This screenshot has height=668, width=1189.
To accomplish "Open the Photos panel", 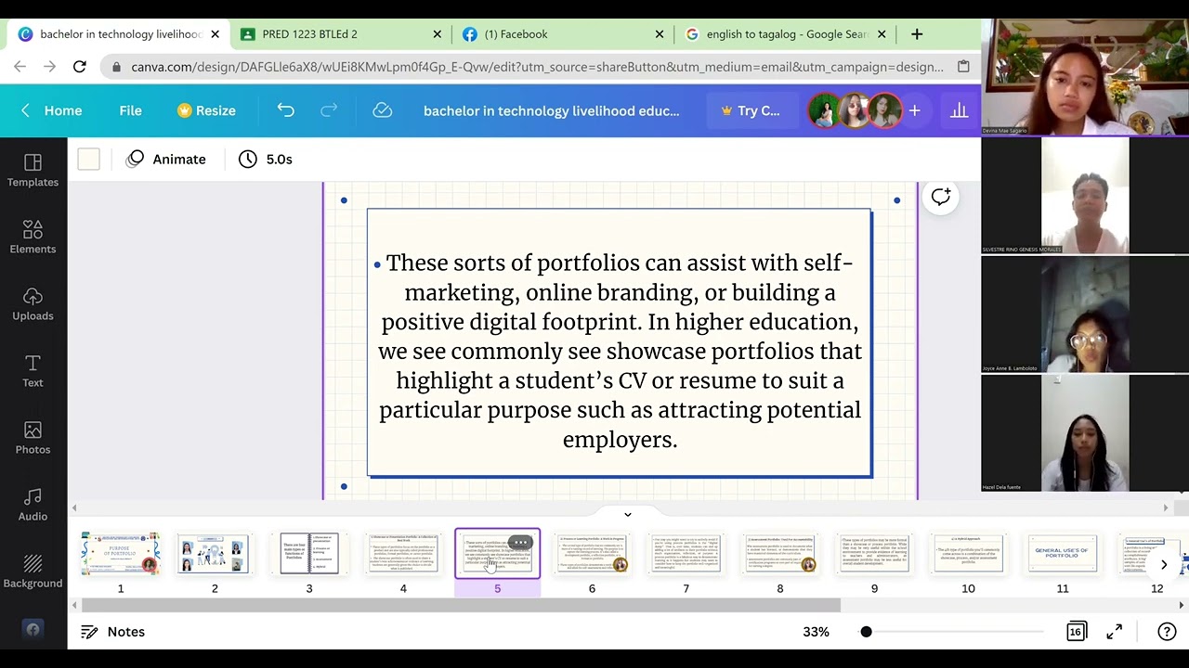I will [33, 438].
